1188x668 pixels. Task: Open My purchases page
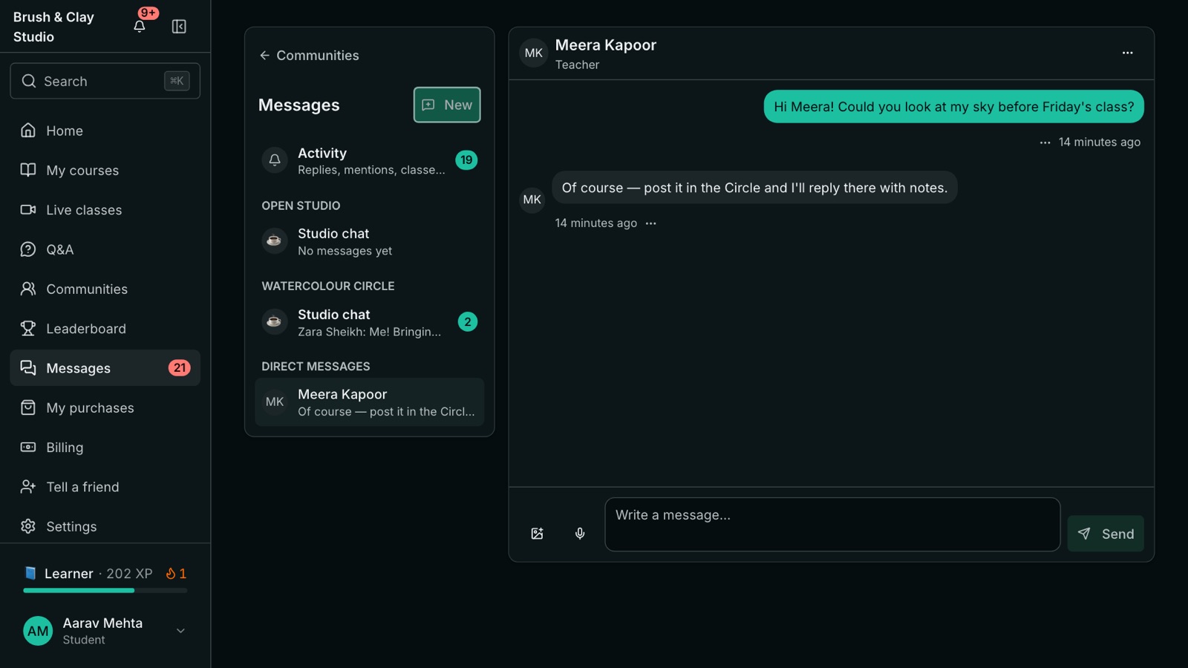click(x=105, y=407)
